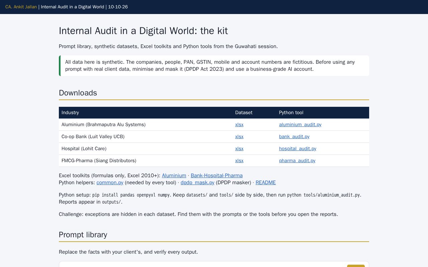This screenshot has width=428, height=267.
Task: Click CA. Ankit Jallan in header
Action: click(21, 7)
